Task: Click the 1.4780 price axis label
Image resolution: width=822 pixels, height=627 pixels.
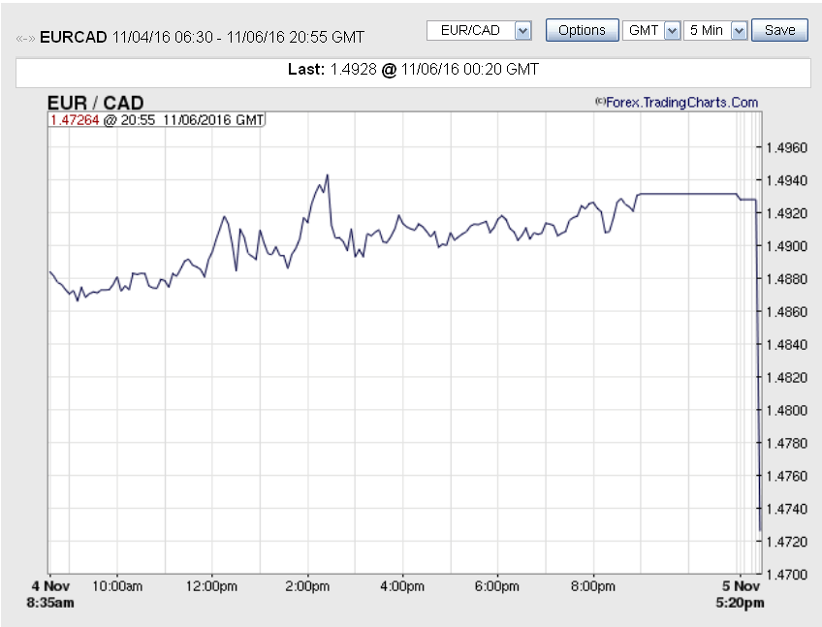Action: click(x=786, y=444)
